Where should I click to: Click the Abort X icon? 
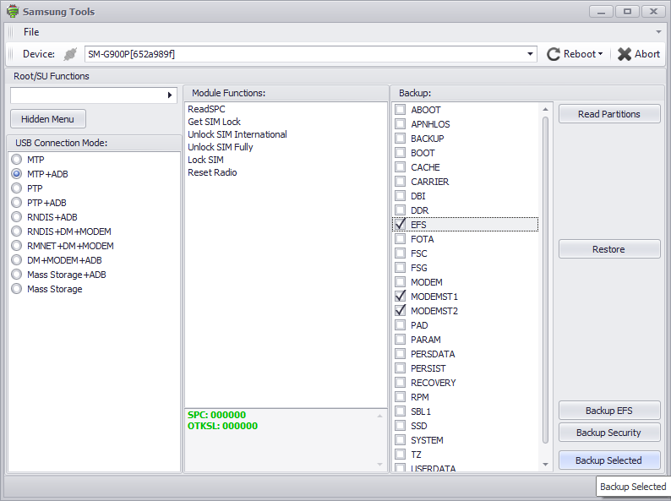(x=625, y=54)
